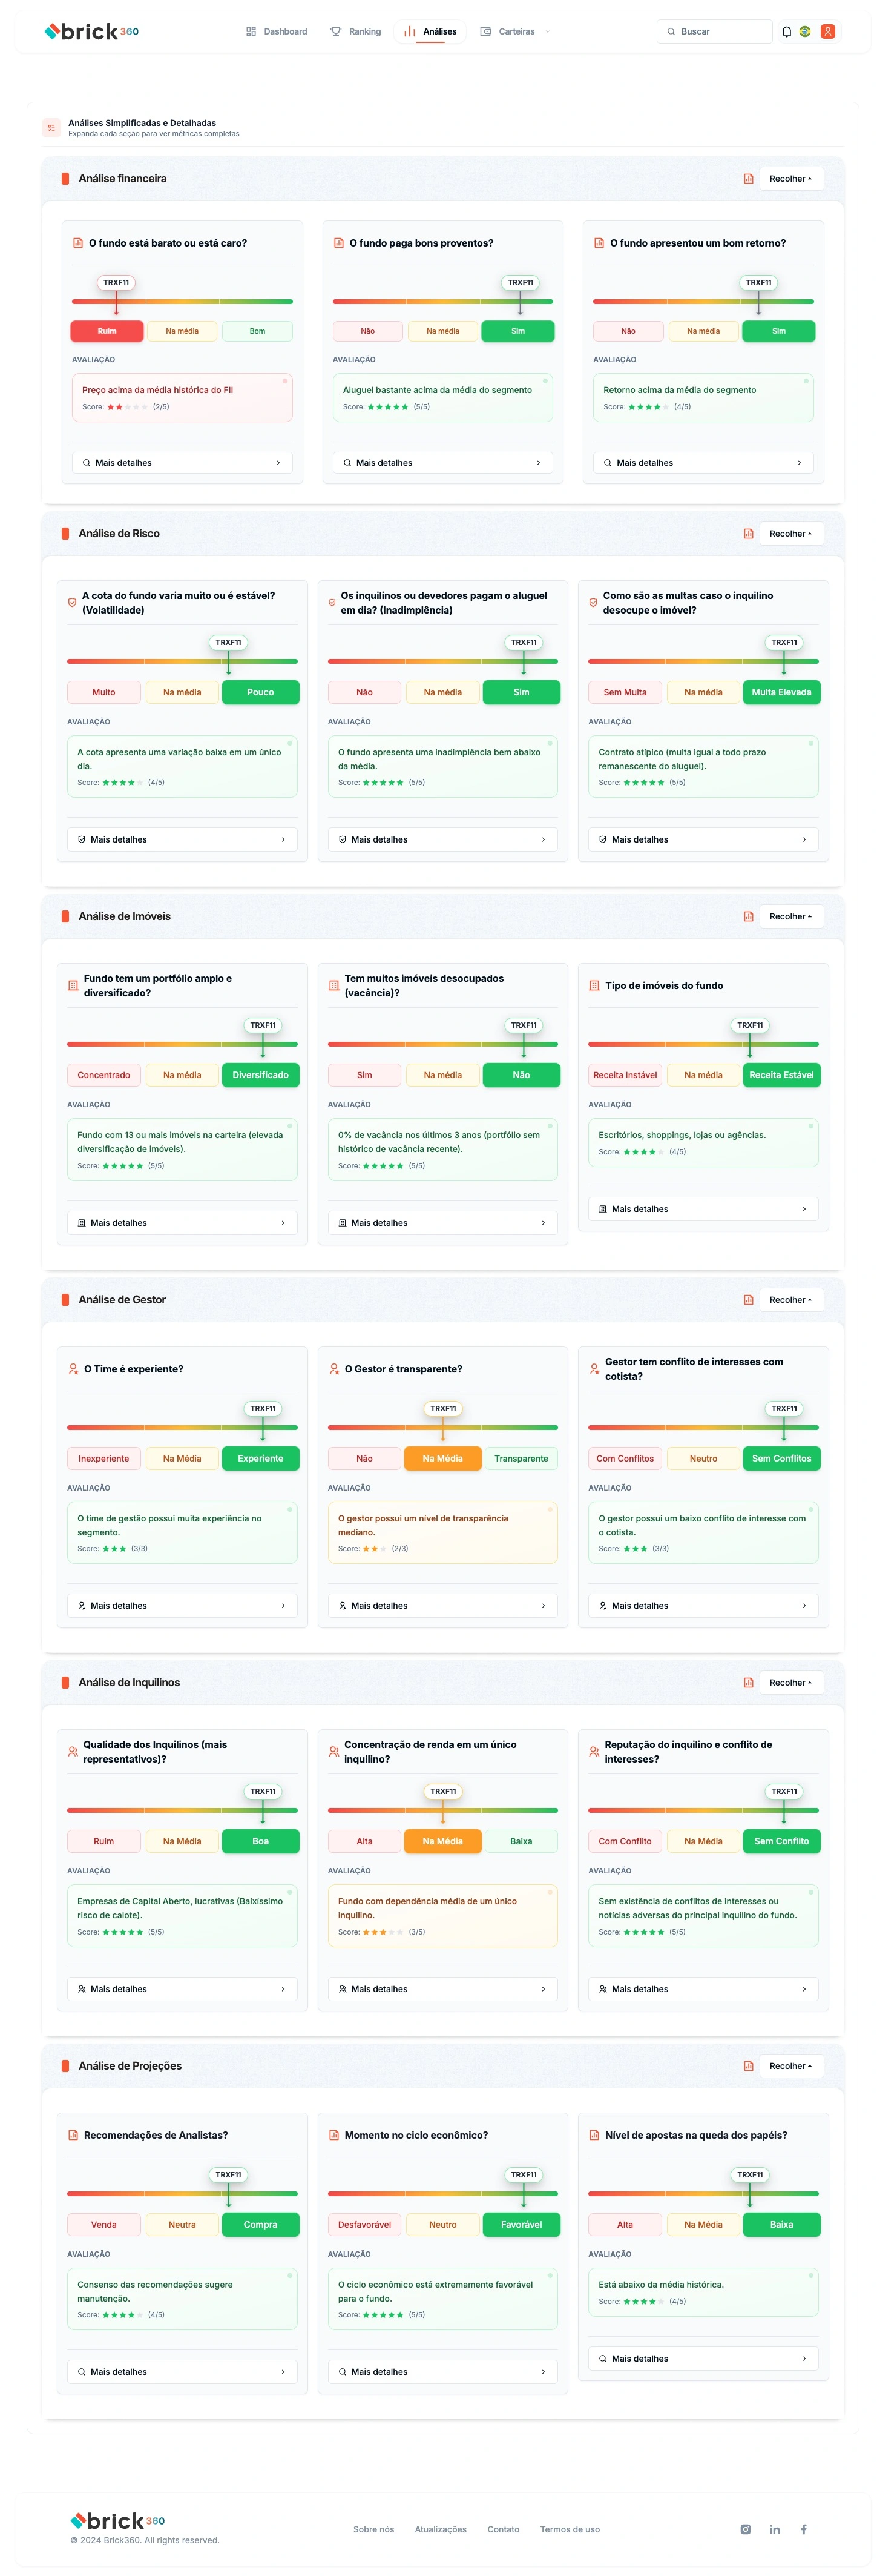Open LinkedIn icon in footer
The image size is (877, 2576).
click(774, 2529)
